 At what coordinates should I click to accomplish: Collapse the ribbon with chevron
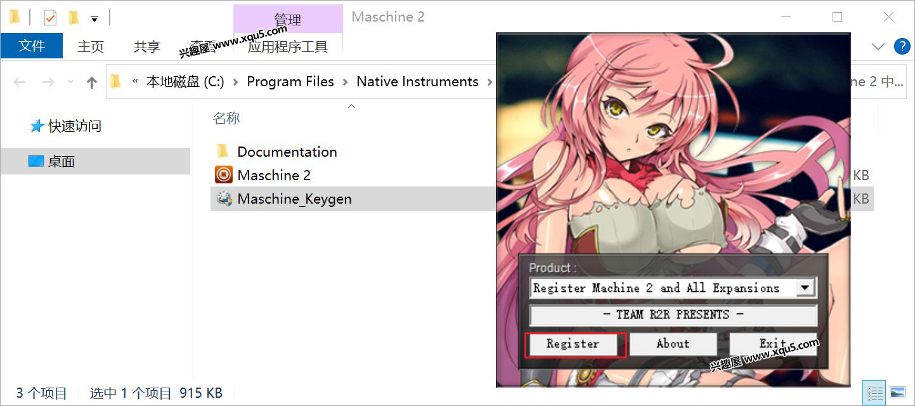coord(878,46)
